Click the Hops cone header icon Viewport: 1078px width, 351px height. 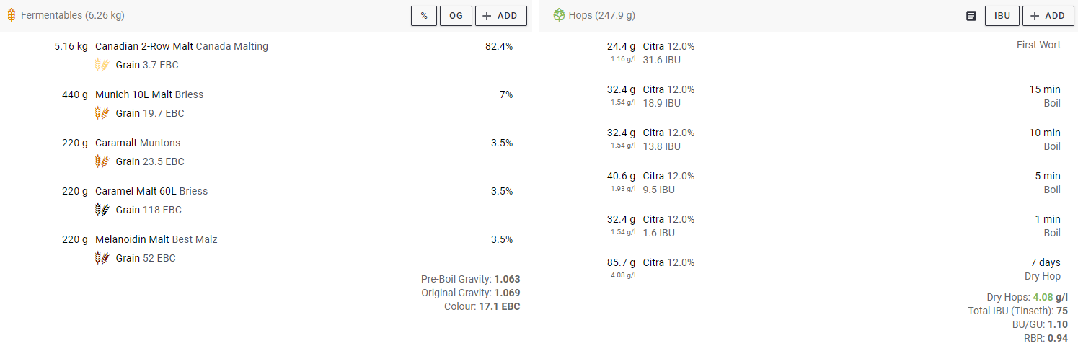559,15
